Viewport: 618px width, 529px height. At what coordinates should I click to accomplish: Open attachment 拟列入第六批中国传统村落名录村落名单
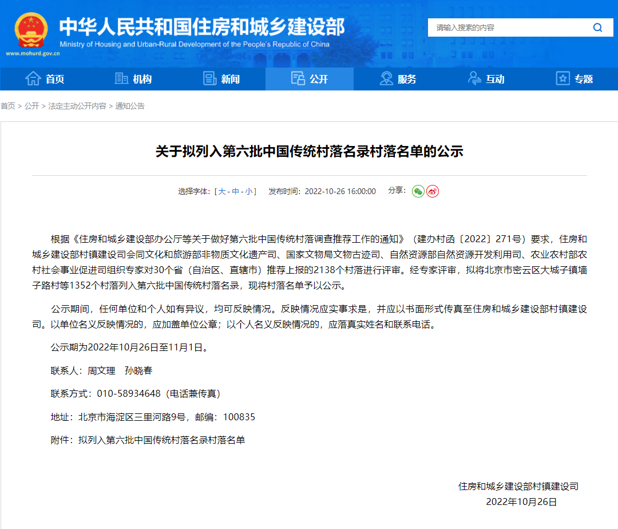tap(161, 440)
